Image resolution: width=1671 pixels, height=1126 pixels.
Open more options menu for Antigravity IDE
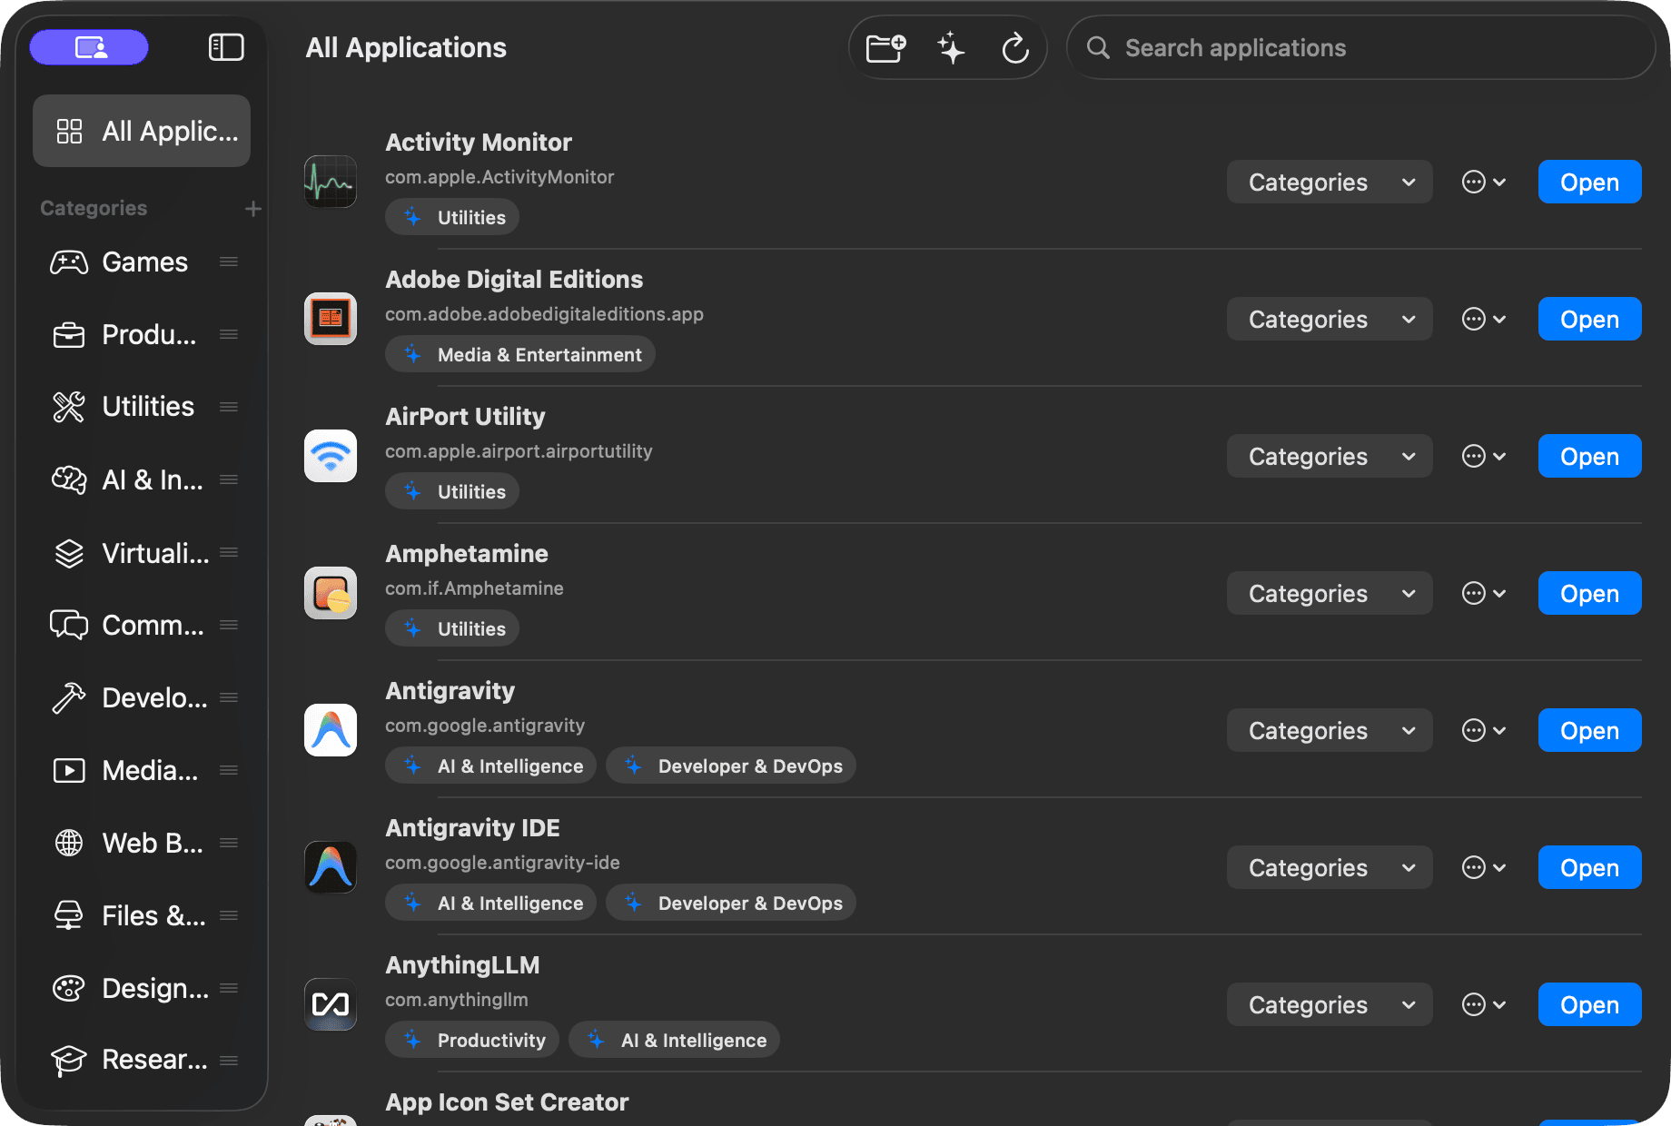pyautogui.click(x=1484, y=867)
